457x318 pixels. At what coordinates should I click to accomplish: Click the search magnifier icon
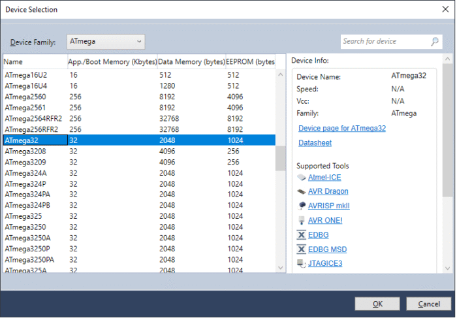tap(435, 42)
